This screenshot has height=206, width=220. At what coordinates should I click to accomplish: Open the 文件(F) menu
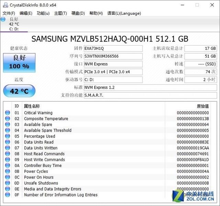[x=9, y=13]
